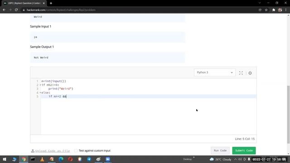Collapse the if block on line 2
Screen dimensions: 290x163
(40, 85)
